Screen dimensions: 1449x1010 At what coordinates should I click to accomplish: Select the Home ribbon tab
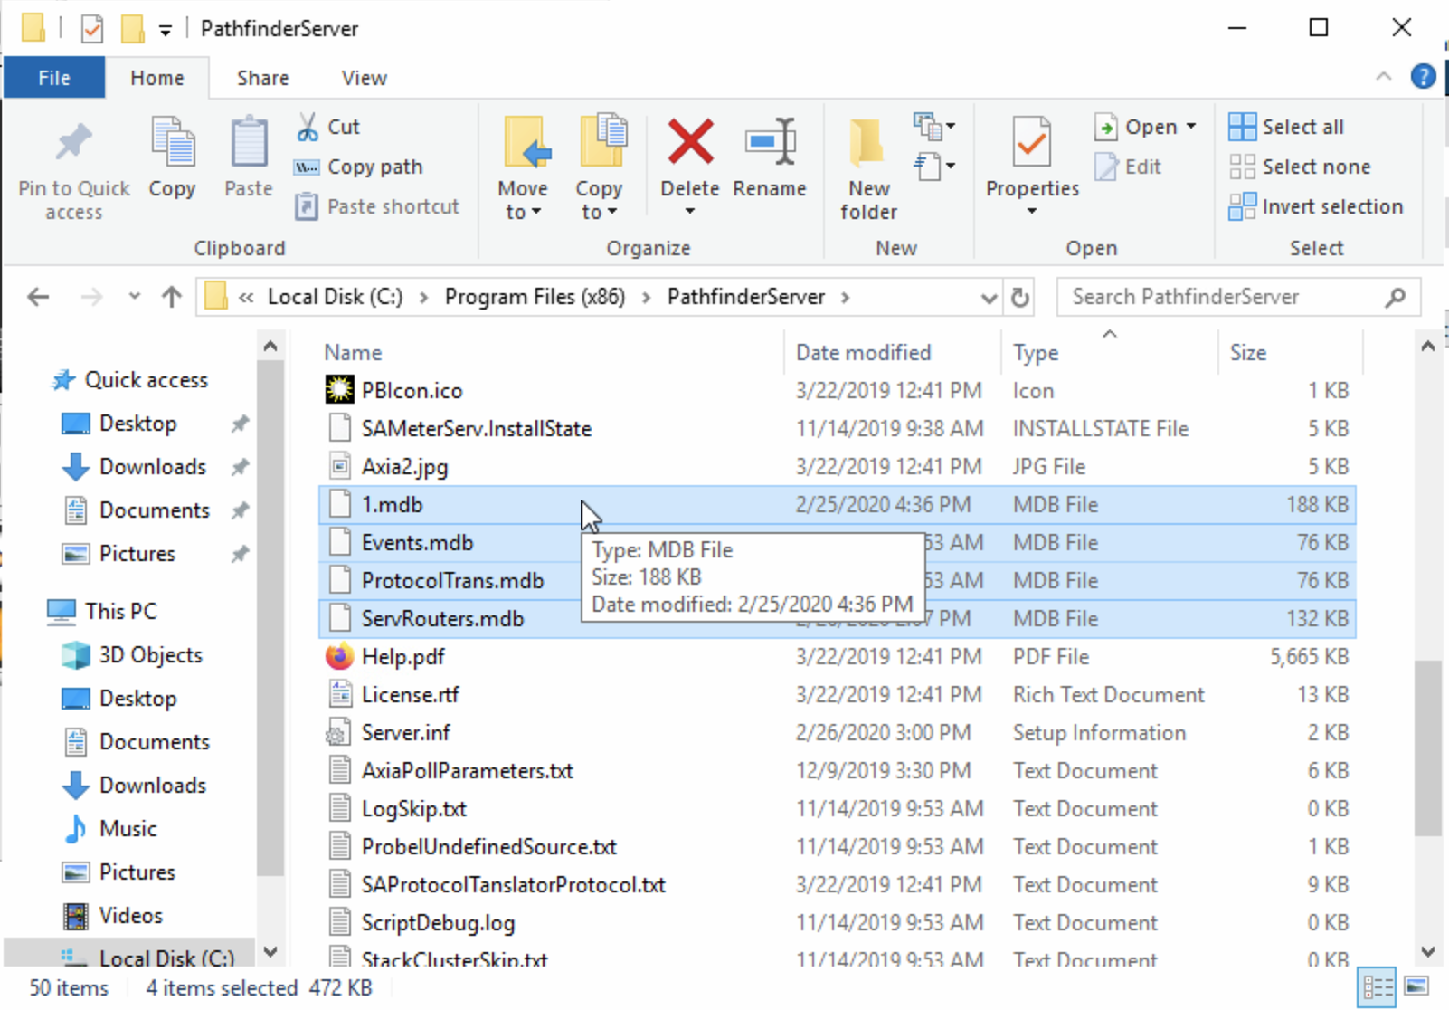pos(157,78)
